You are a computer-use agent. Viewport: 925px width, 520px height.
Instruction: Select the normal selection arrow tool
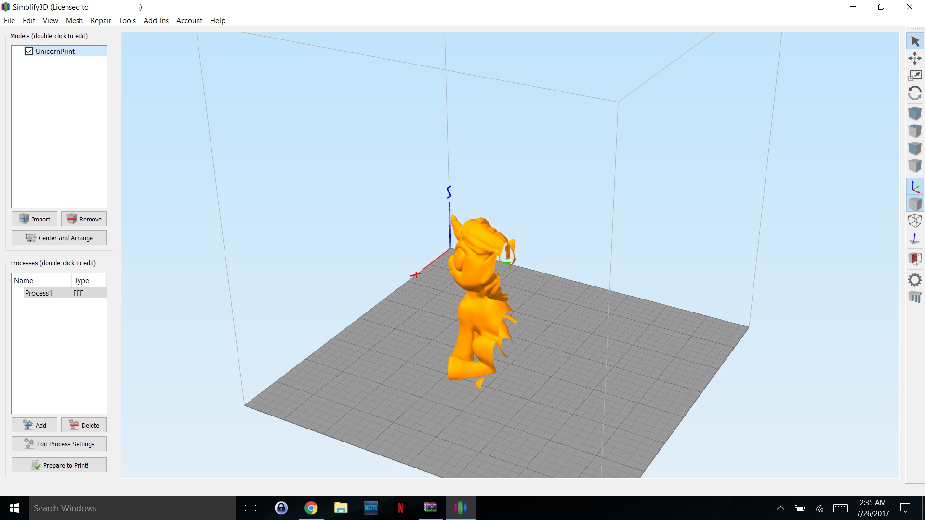point(915,41)
